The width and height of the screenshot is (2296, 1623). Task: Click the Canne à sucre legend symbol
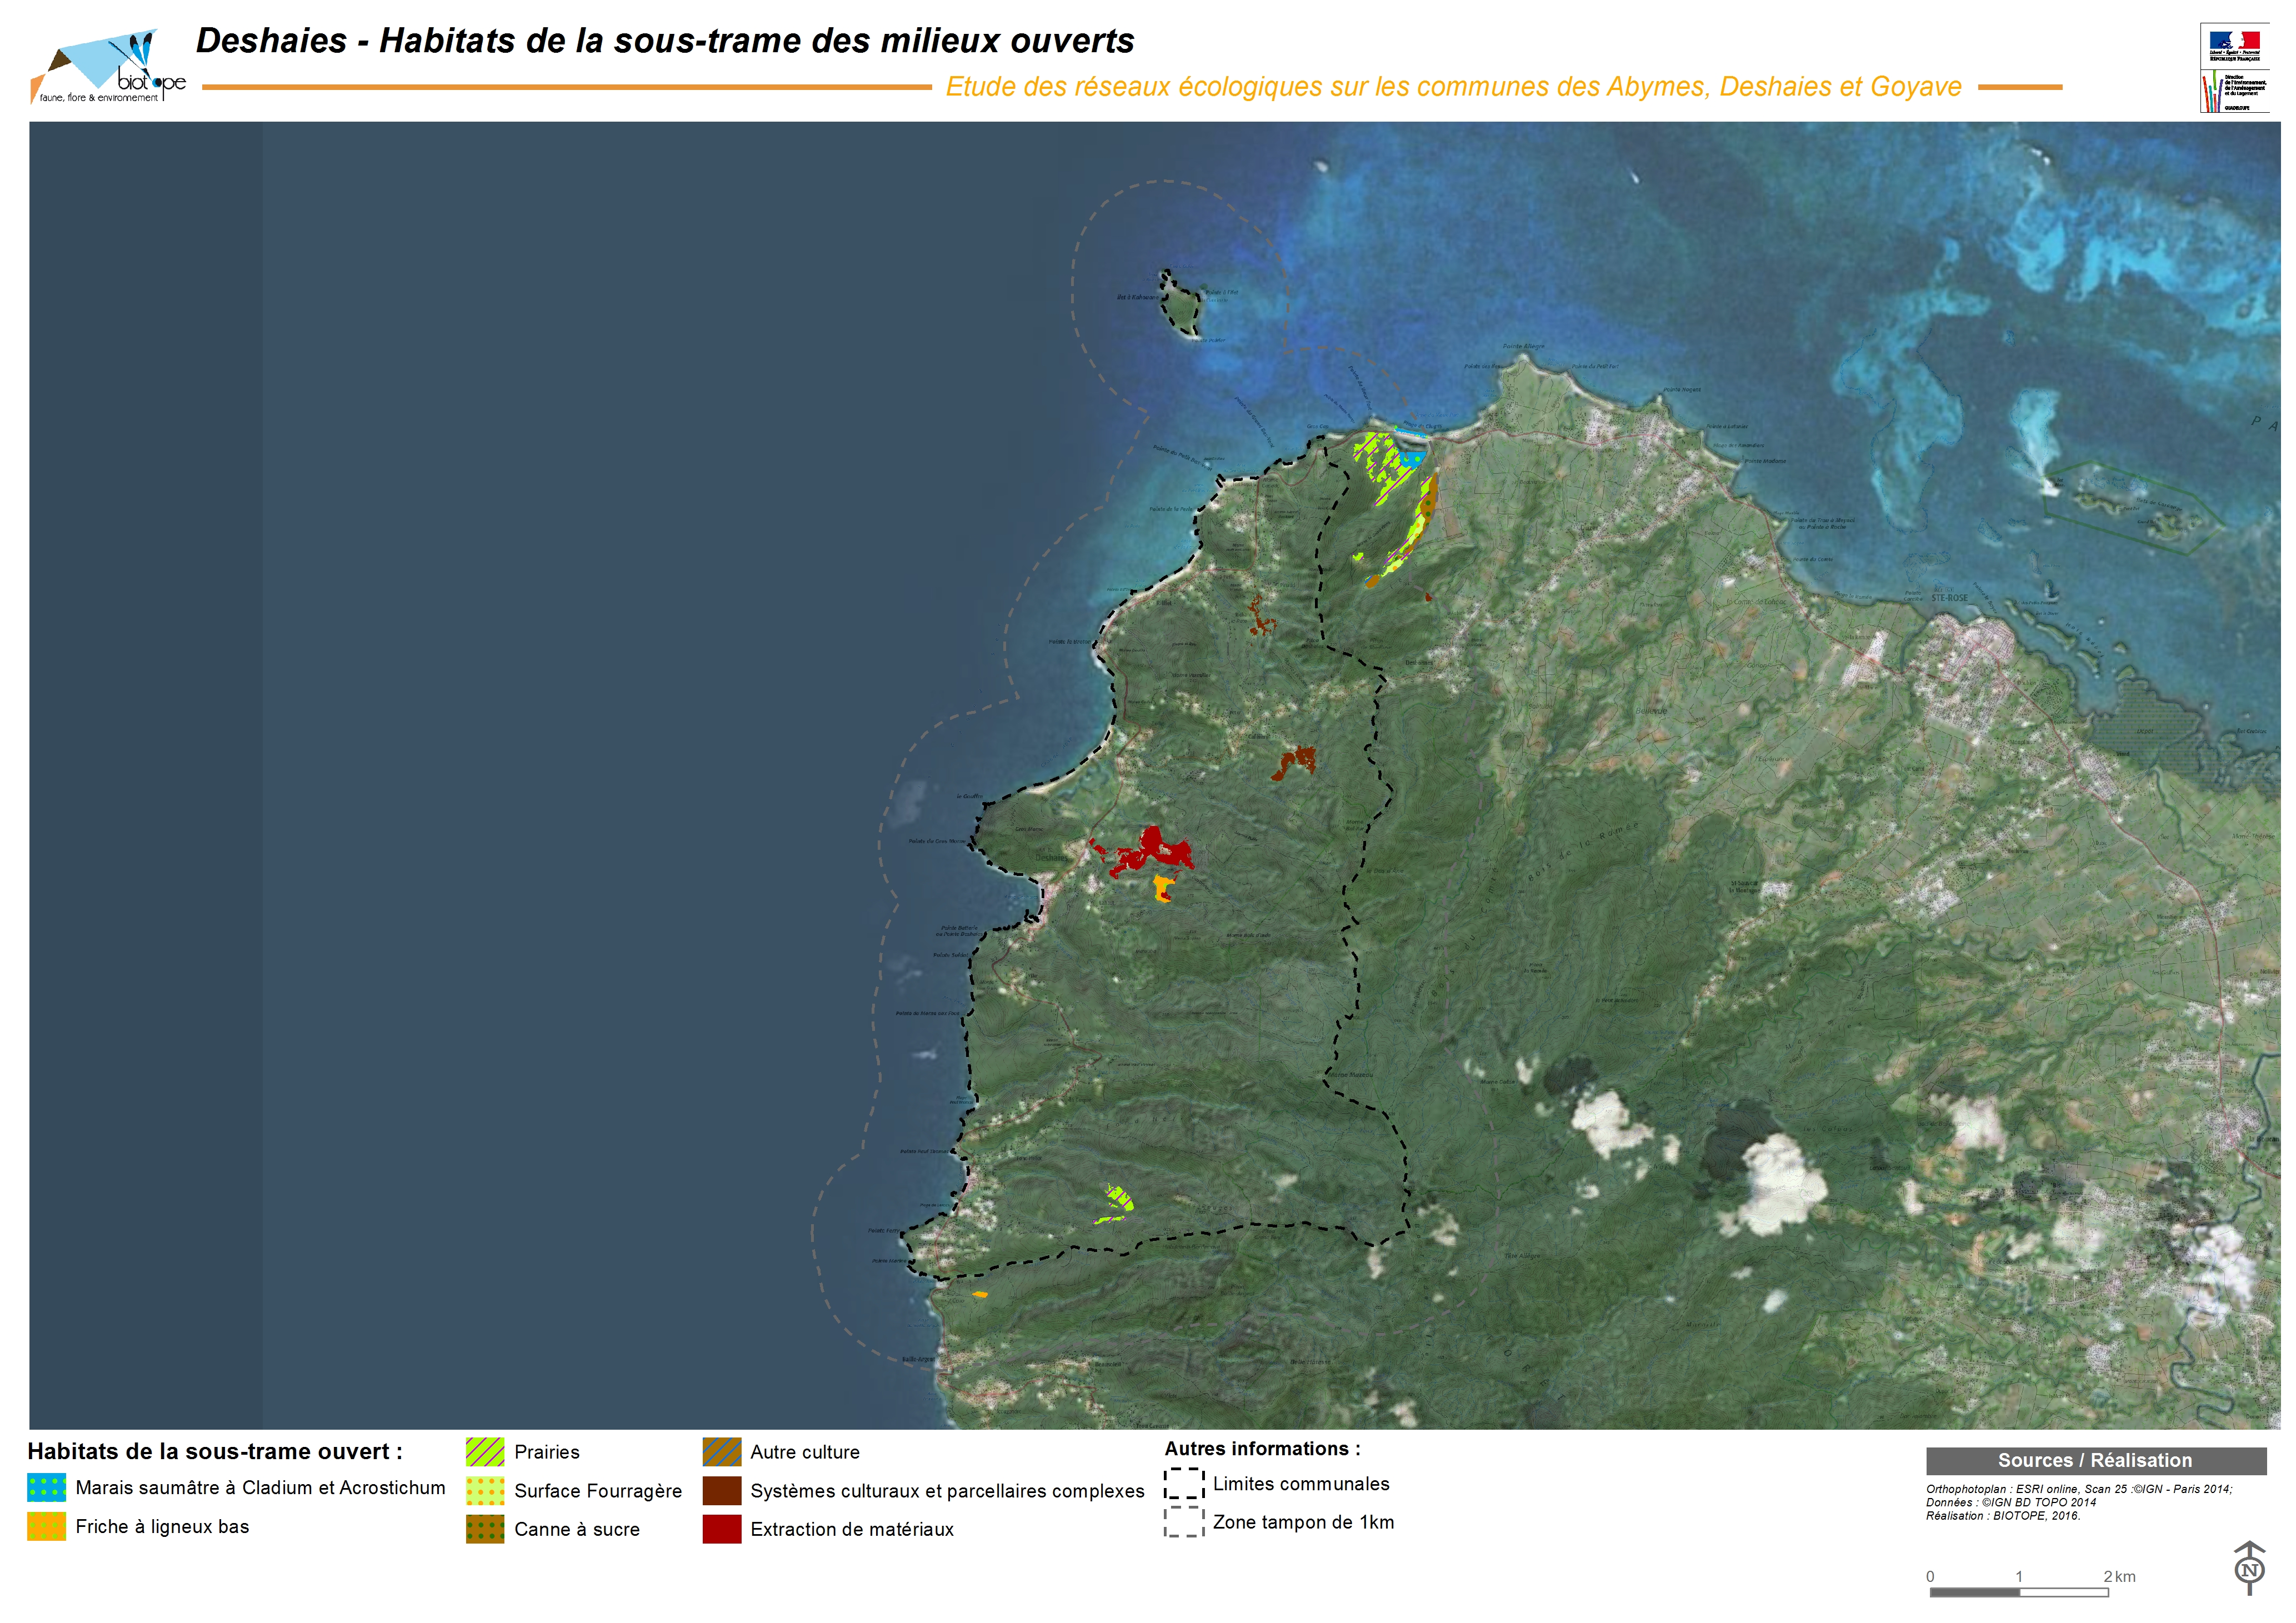485,1530
